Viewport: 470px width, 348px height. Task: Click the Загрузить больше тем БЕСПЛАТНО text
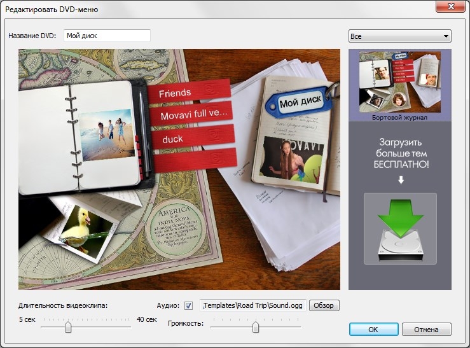click(401, 153)
